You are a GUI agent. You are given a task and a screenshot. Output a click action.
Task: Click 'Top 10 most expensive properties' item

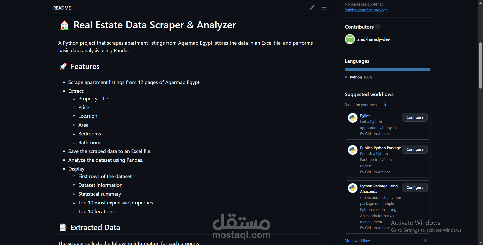tap(115, 203)
